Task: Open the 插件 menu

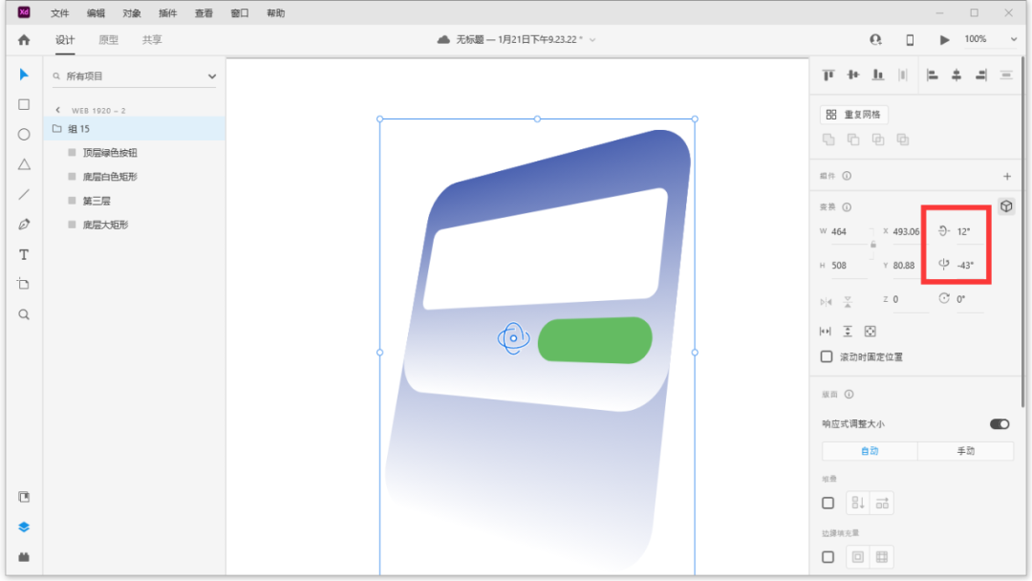Action: (167, 13)
